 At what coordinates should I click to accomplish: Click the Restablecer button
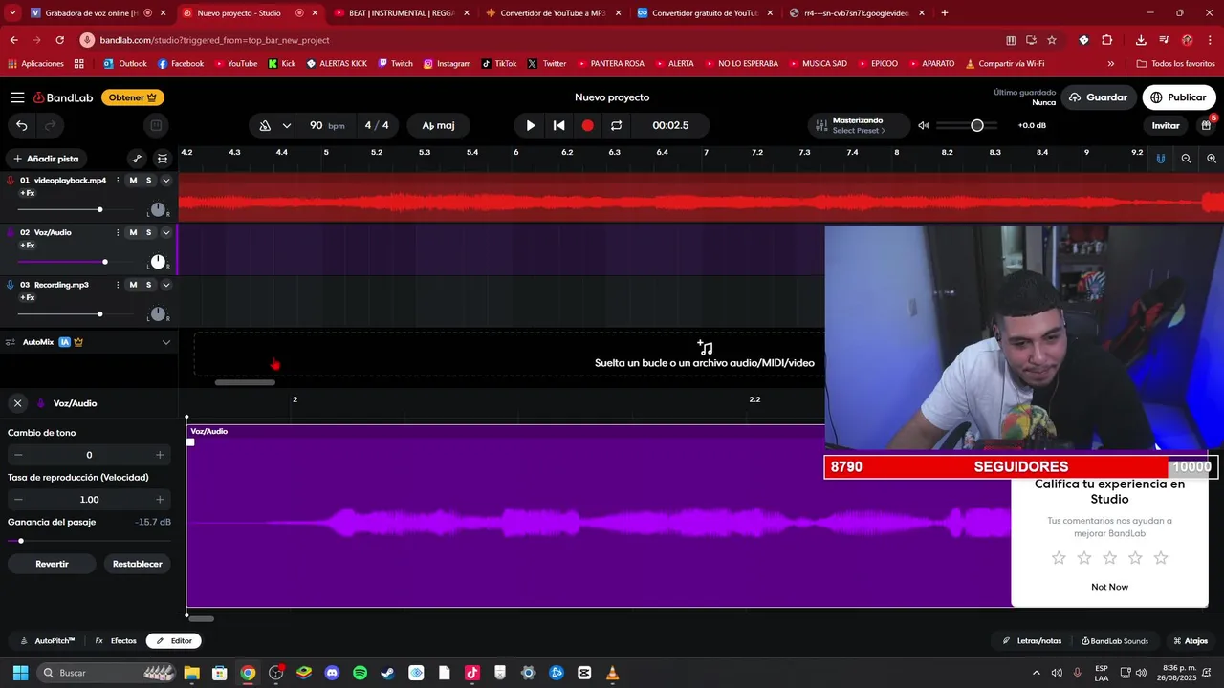pos(138,564)
